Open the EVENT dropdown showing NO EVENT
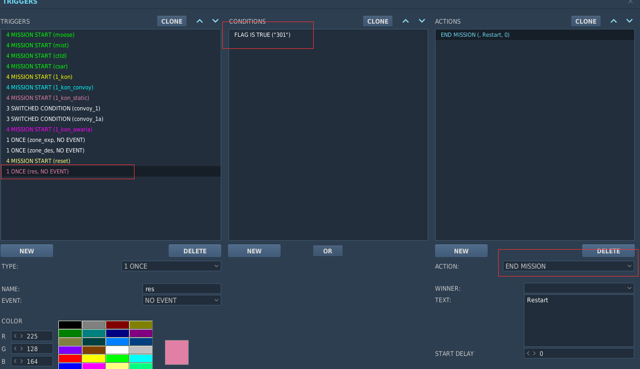This screenshot has width=640, height=369. pos(182,301)
